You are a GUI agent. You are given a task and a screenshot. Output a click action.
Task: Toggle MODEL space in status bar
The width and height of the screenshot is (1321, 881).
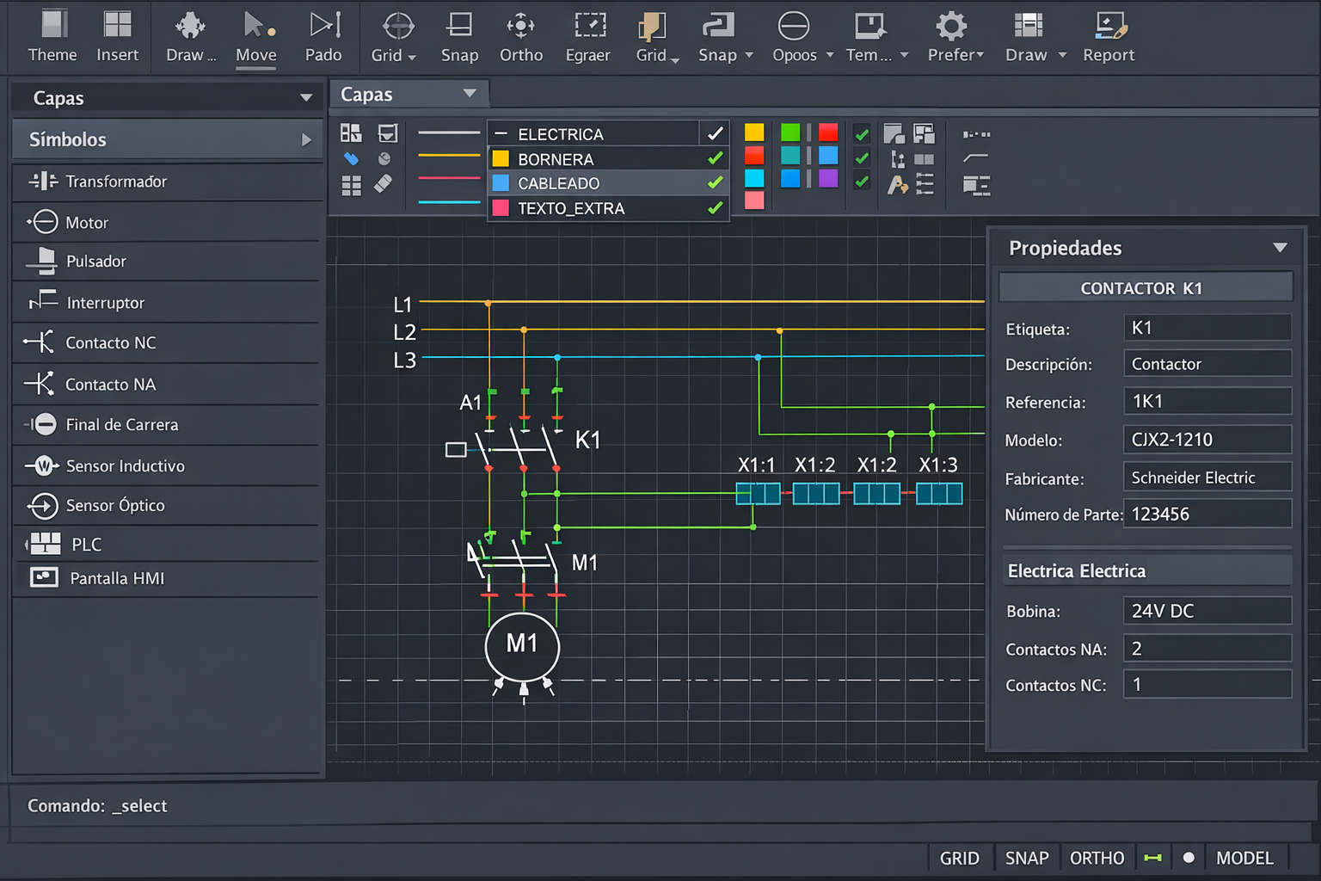(1244, 858)
